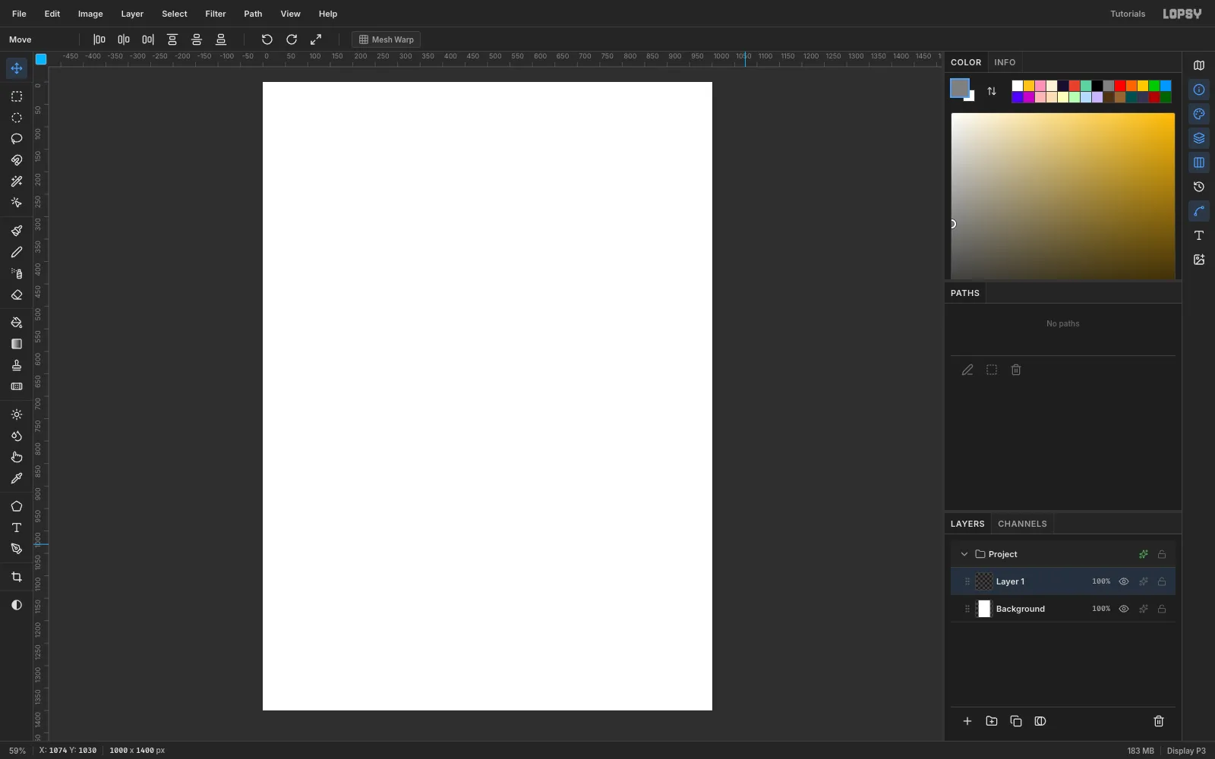Select the Background layer row
Image resolution: width=1215 pixels, height=759 pixels.
click(x=1063, y=609)
